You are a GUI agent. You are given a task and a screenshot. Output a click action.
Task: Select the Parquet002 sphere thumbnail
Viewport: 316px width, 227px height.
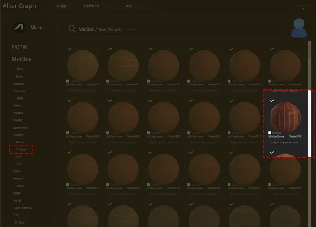point(123,66)
